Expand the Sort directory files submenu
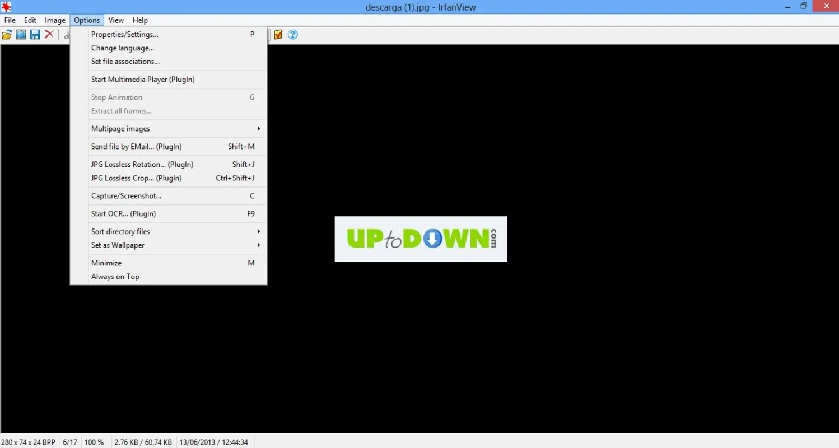The image size is (839, 448). click(x=177, y=231)
